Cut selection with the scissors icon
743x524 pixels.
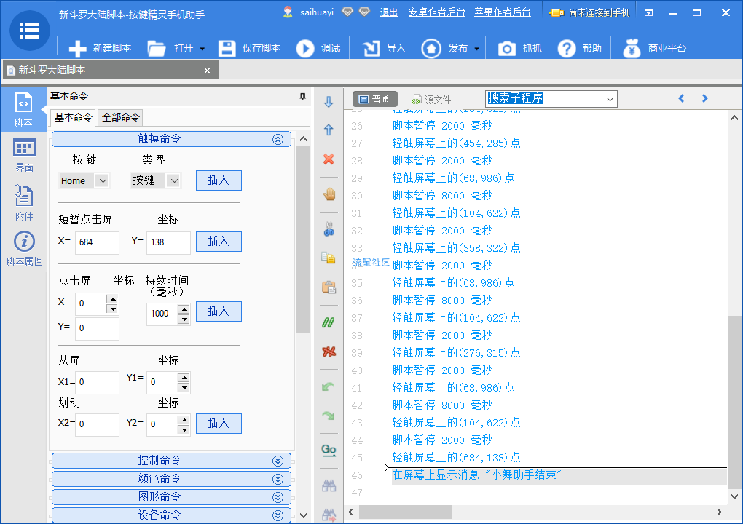pos(329,229)
